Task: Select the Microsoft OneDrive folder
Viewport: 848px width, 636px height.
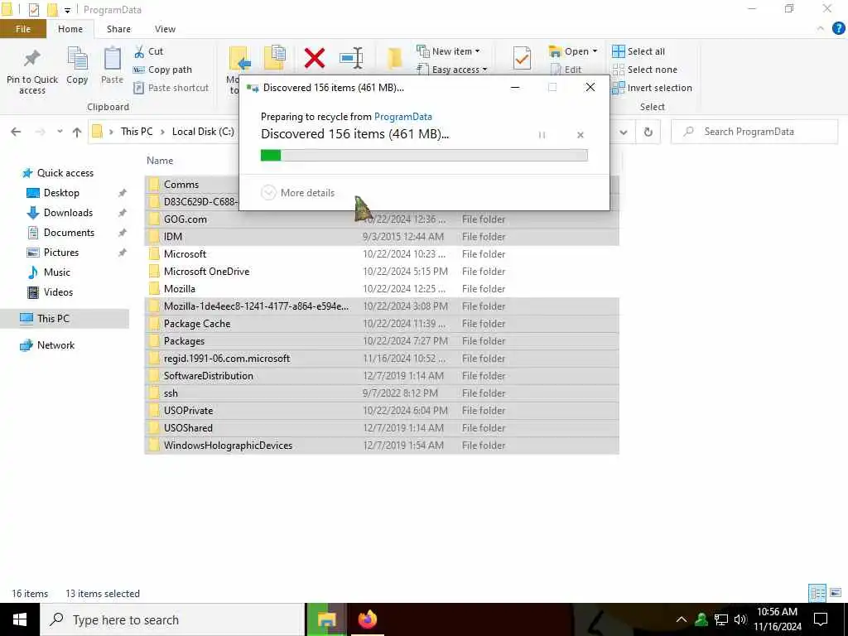Action: click(381, 272)
